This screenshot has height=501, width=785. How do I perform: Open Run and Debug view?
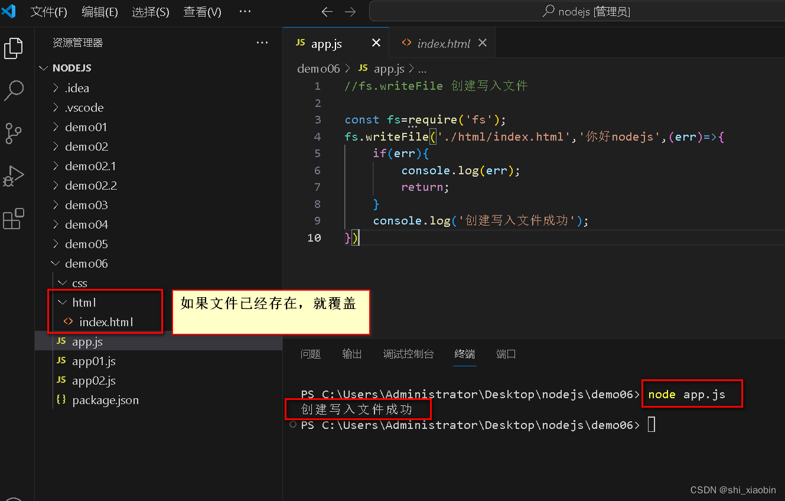point(14,176)
